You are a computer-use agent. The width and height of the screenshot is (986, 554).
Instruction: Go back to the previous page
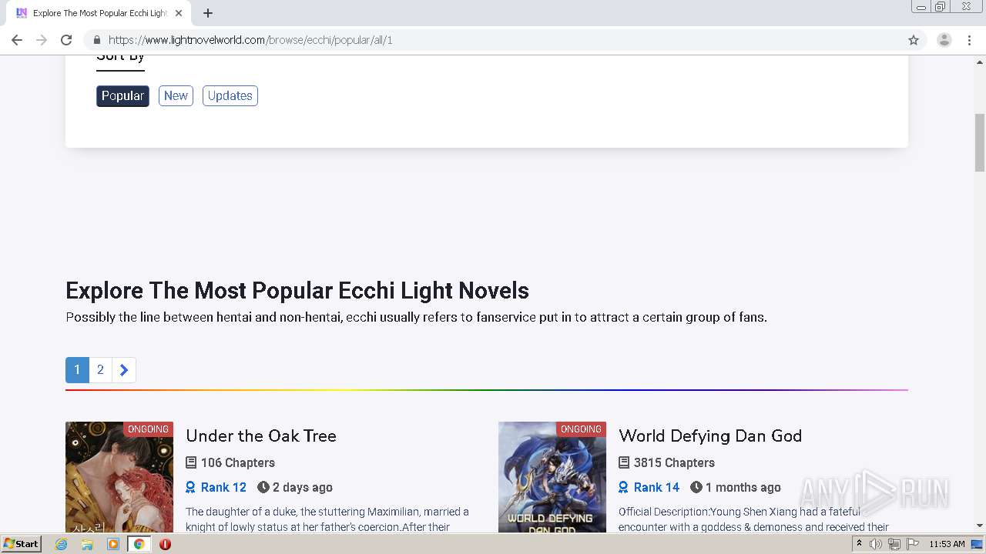click(x=17, y=40)
